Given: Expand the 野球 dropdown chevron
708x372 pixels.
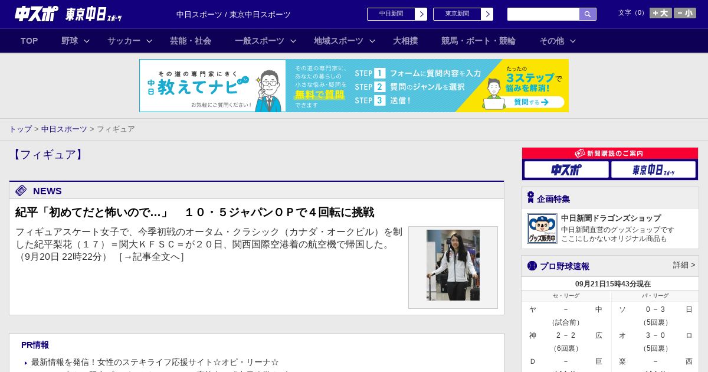Looking at the screenshot, I should click(x=87, y=41).
